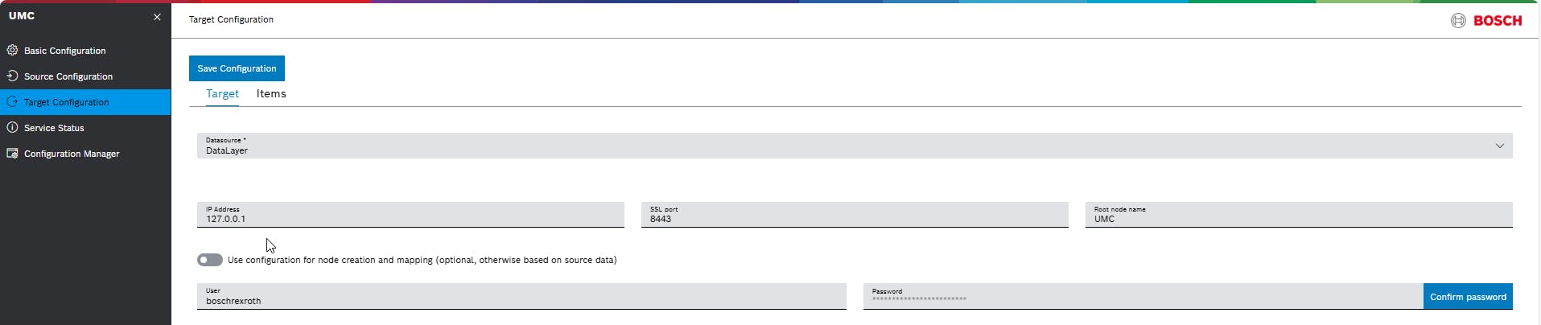Click the Configuration Manager icon

[x=12, y=153]
